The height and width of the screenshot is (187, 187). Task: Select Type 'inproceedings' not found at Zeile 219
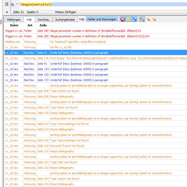click(96, 140)
